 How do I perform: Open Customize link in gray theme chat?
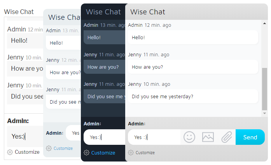coord(145,153)
